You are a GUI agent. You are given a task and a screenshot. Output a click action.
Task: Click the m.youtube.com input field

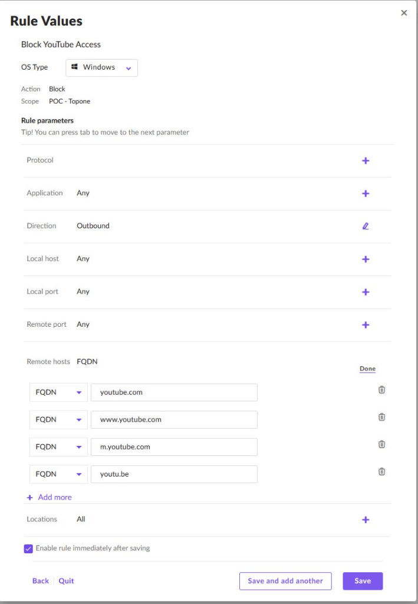(174, 447)
